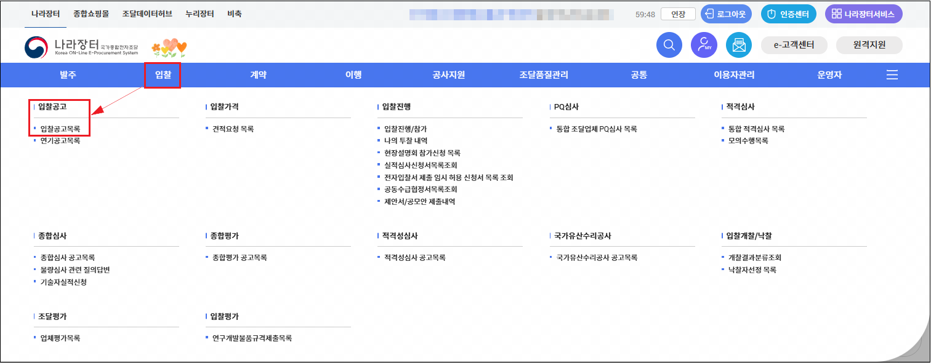Click the 연장 session extend button
931x363 pixels.
(x=677, y=13)
